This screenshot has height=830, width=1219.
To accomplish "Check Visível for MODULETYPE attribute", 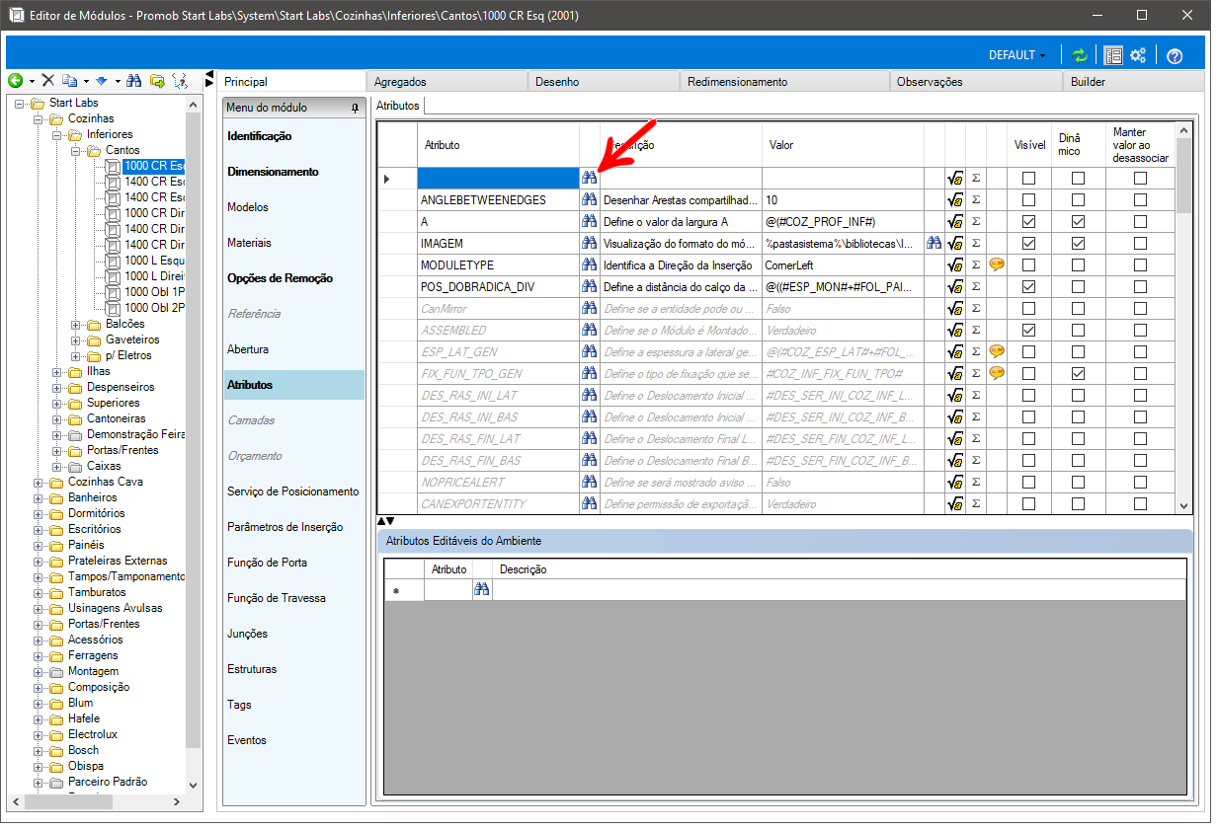I will pos(1028,265).
